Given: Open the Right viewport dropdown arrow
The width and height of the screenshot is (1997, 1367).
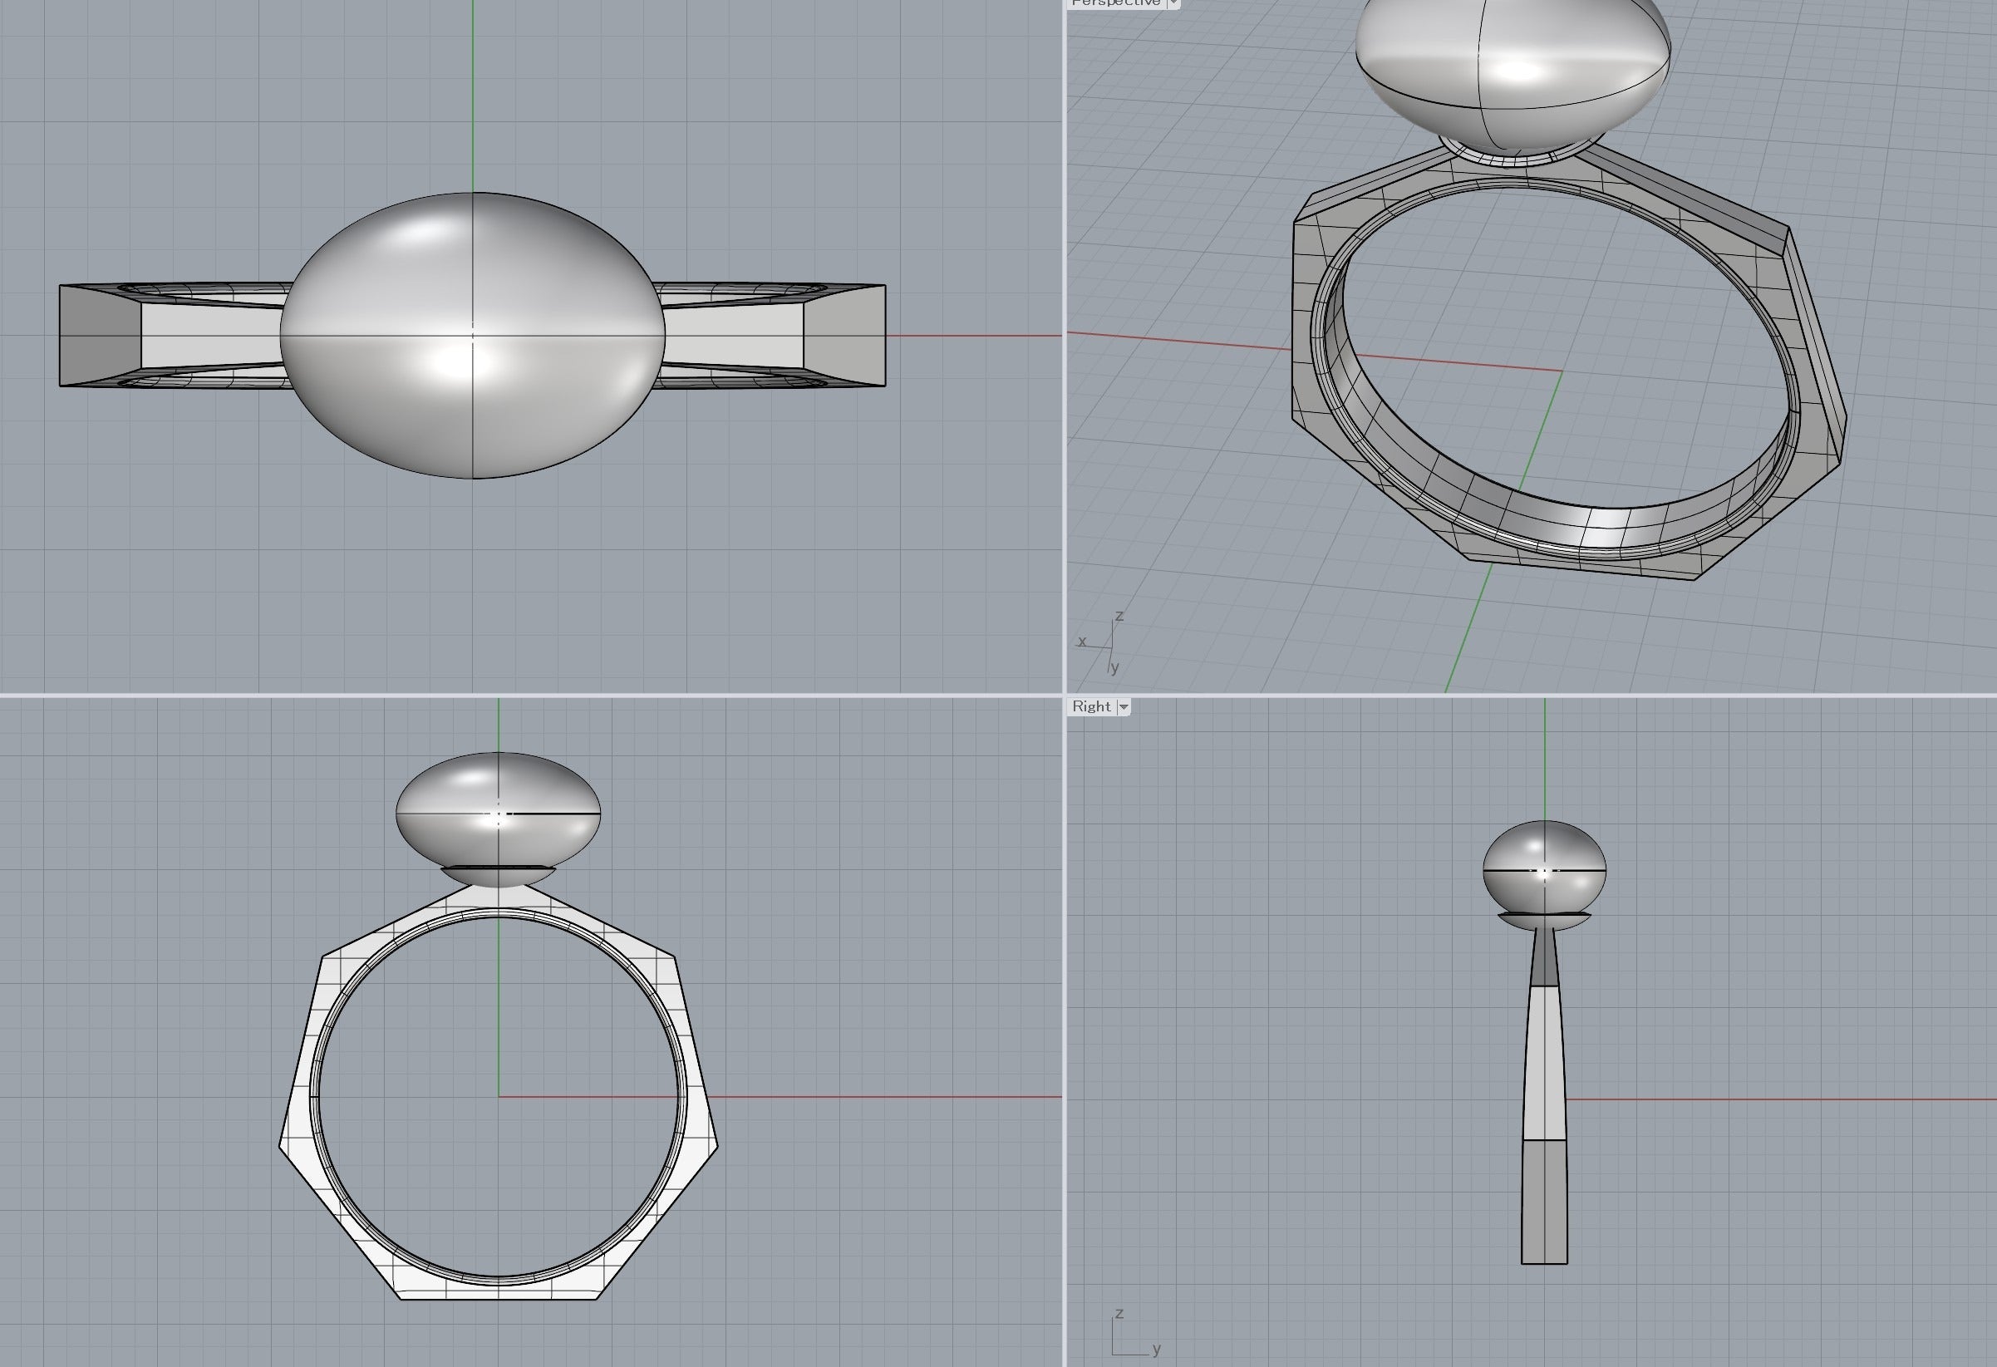Looking at the screenshot, I should [x=1122, y=706].
